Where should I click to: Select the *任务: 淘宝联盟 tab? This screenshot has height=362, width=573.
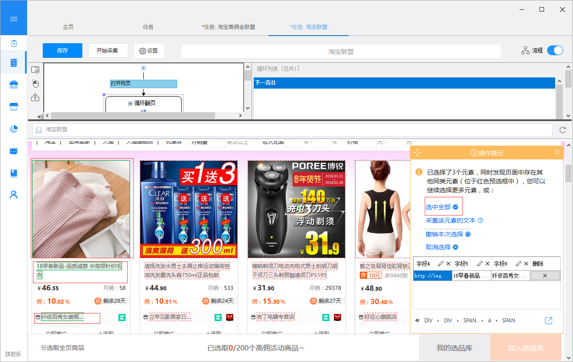[x=309, y=27]
